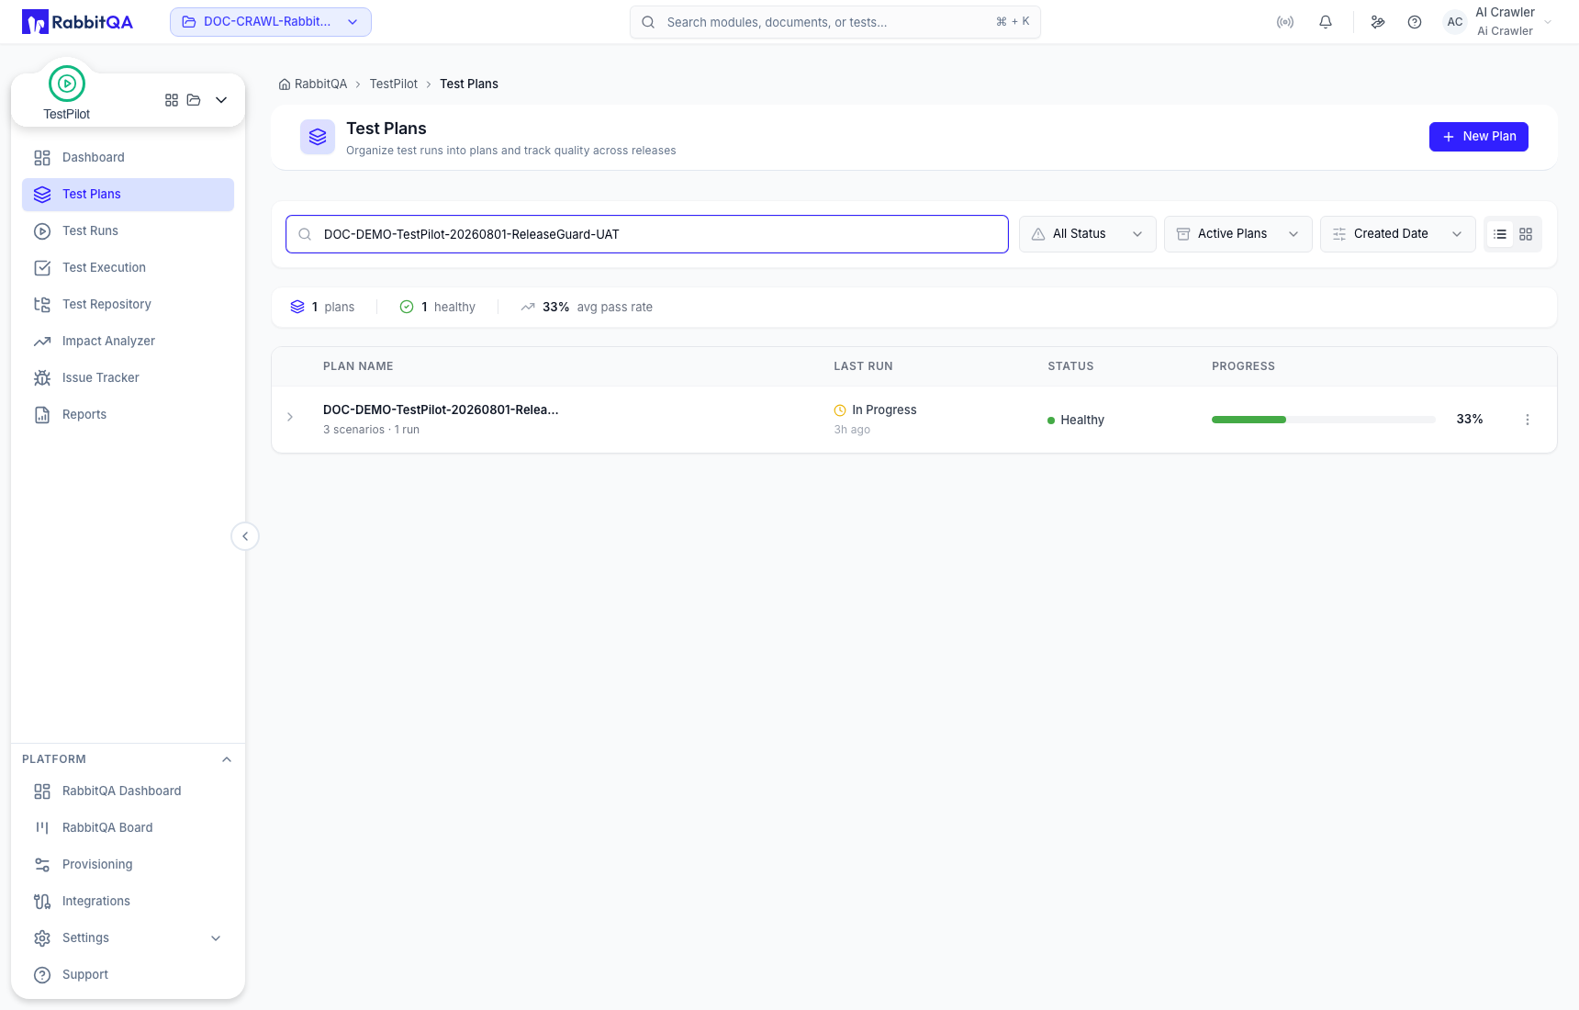Open Integrations in platform section
The image size is (1579, 1010).
128,902
